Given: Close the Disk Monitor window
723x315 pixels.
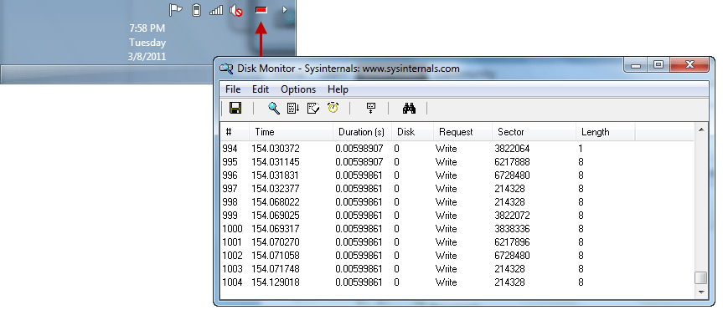Looking at the screenshot, I should [x=689, y=65].
